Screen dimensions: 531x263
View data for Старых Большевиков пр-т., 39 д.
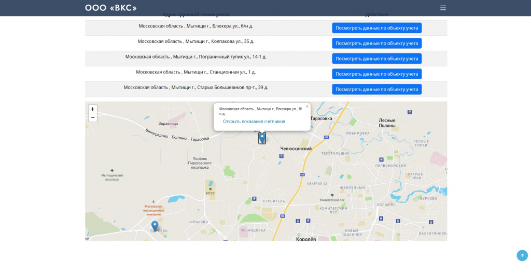376,89
